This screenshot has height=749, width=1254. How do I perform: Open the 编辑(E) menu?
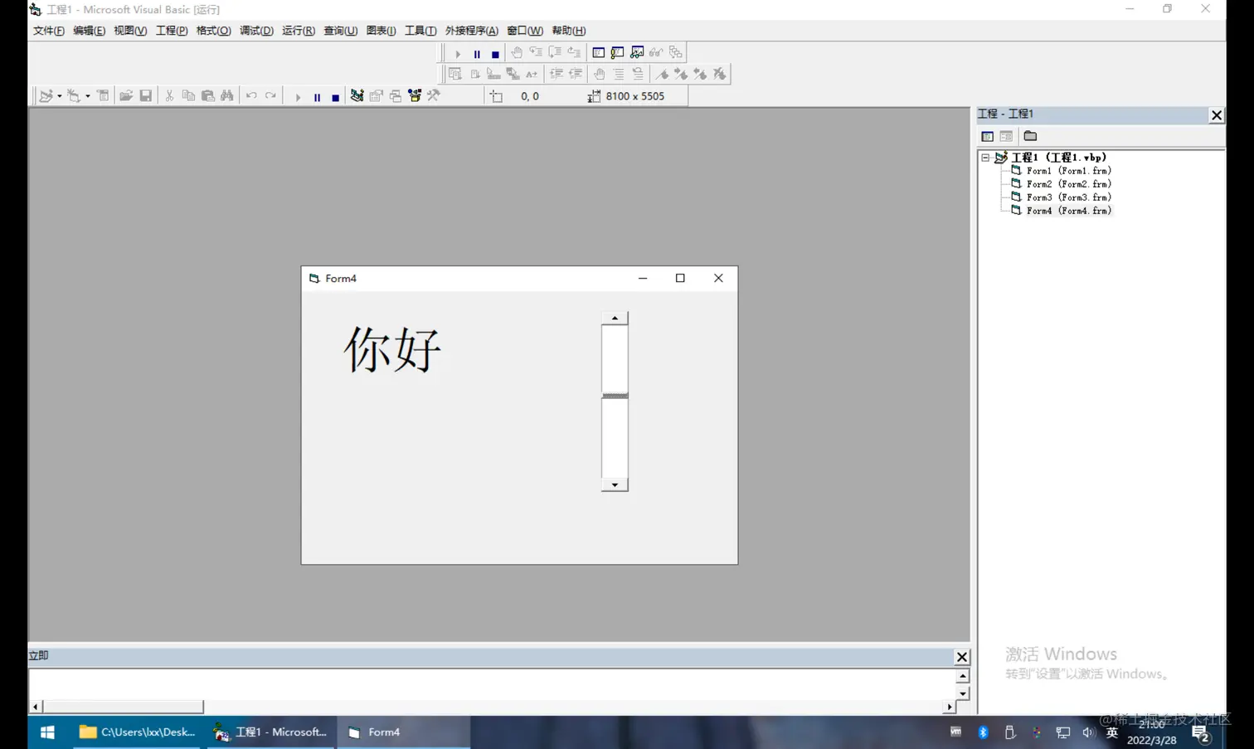[x=89, y=31]
